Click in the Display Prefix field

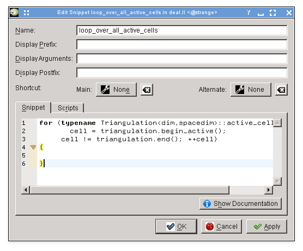[x=182, y=45]
